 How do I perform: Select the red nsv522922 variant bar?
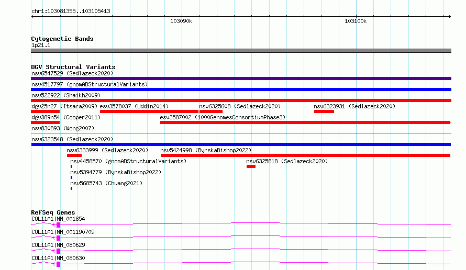[241, 100]
